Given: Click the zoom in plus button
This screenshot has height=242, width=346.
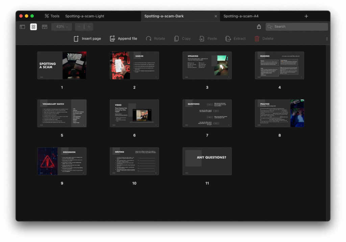Looking at the screenshot, I should tap(89, 27).
